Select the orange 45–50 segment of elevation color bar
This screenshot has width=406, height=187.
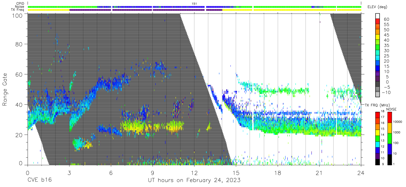tap(378, 32)
